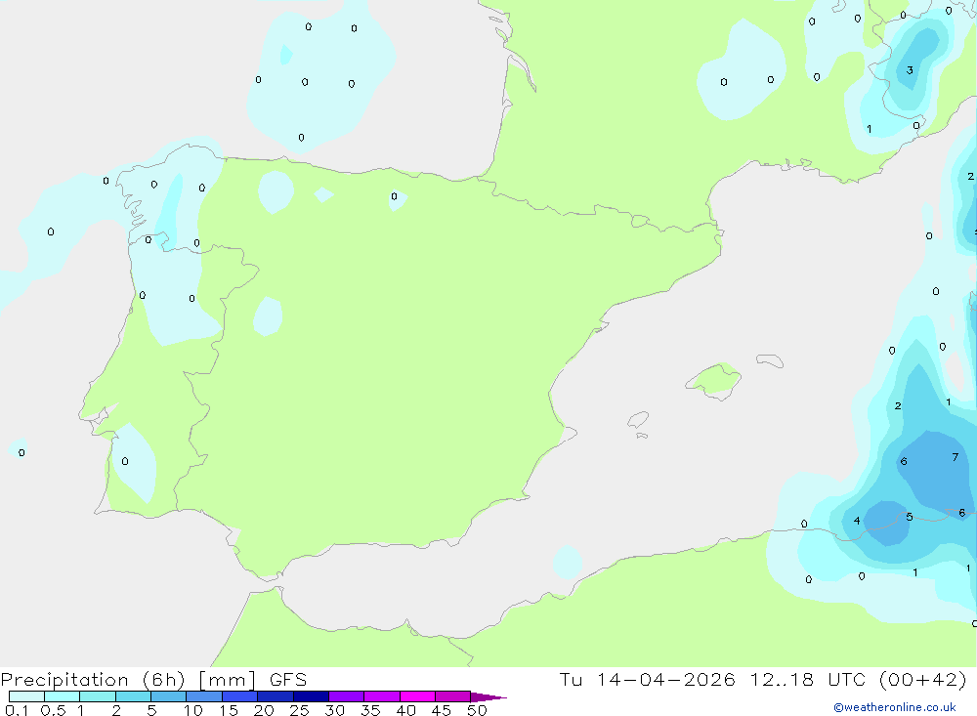
Task: Click the purple arrow tip past 50
Action: pyautogui.click(x=488, y=697)
